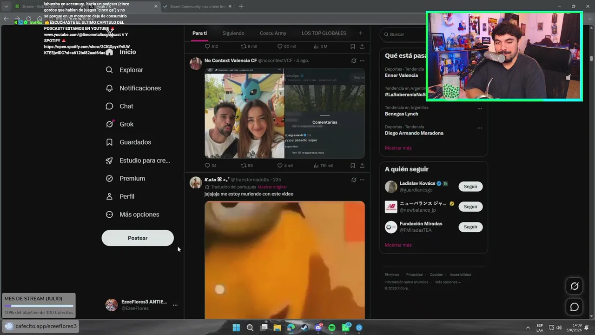The image size is (595, 335).
Task: Open view stats showing 751 mil
Action: pyautogui.click(x=324, y=165)
